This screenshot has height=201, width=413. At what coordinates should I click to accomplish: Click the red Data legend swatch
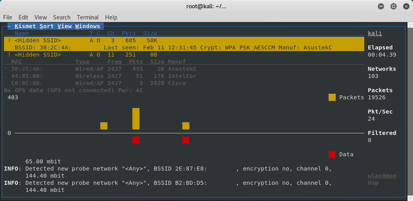[332, 154]
